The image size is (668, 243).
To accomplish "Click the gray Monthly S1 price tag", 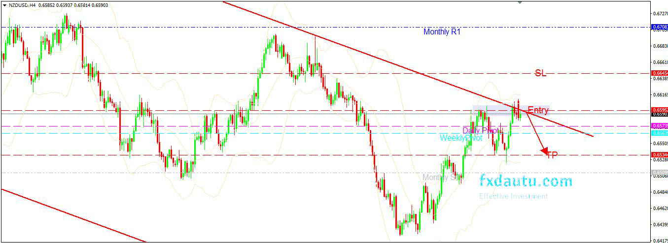I will [659, 173].
